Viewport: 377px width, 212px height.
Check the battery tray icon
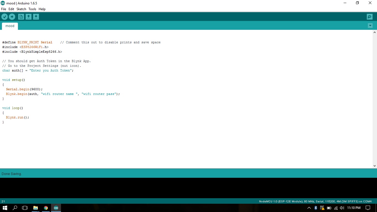click(x=329, y=208)
